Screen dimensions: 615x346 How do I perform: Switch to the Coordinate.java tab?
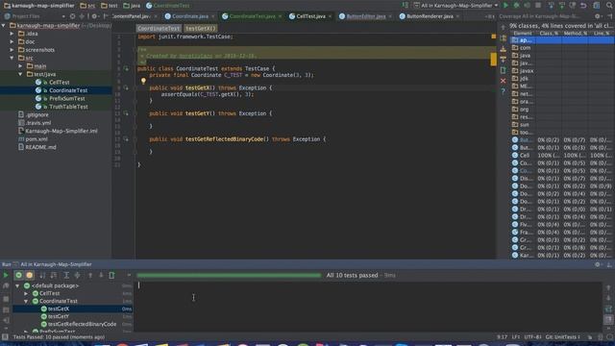click(x=190, y=16)
